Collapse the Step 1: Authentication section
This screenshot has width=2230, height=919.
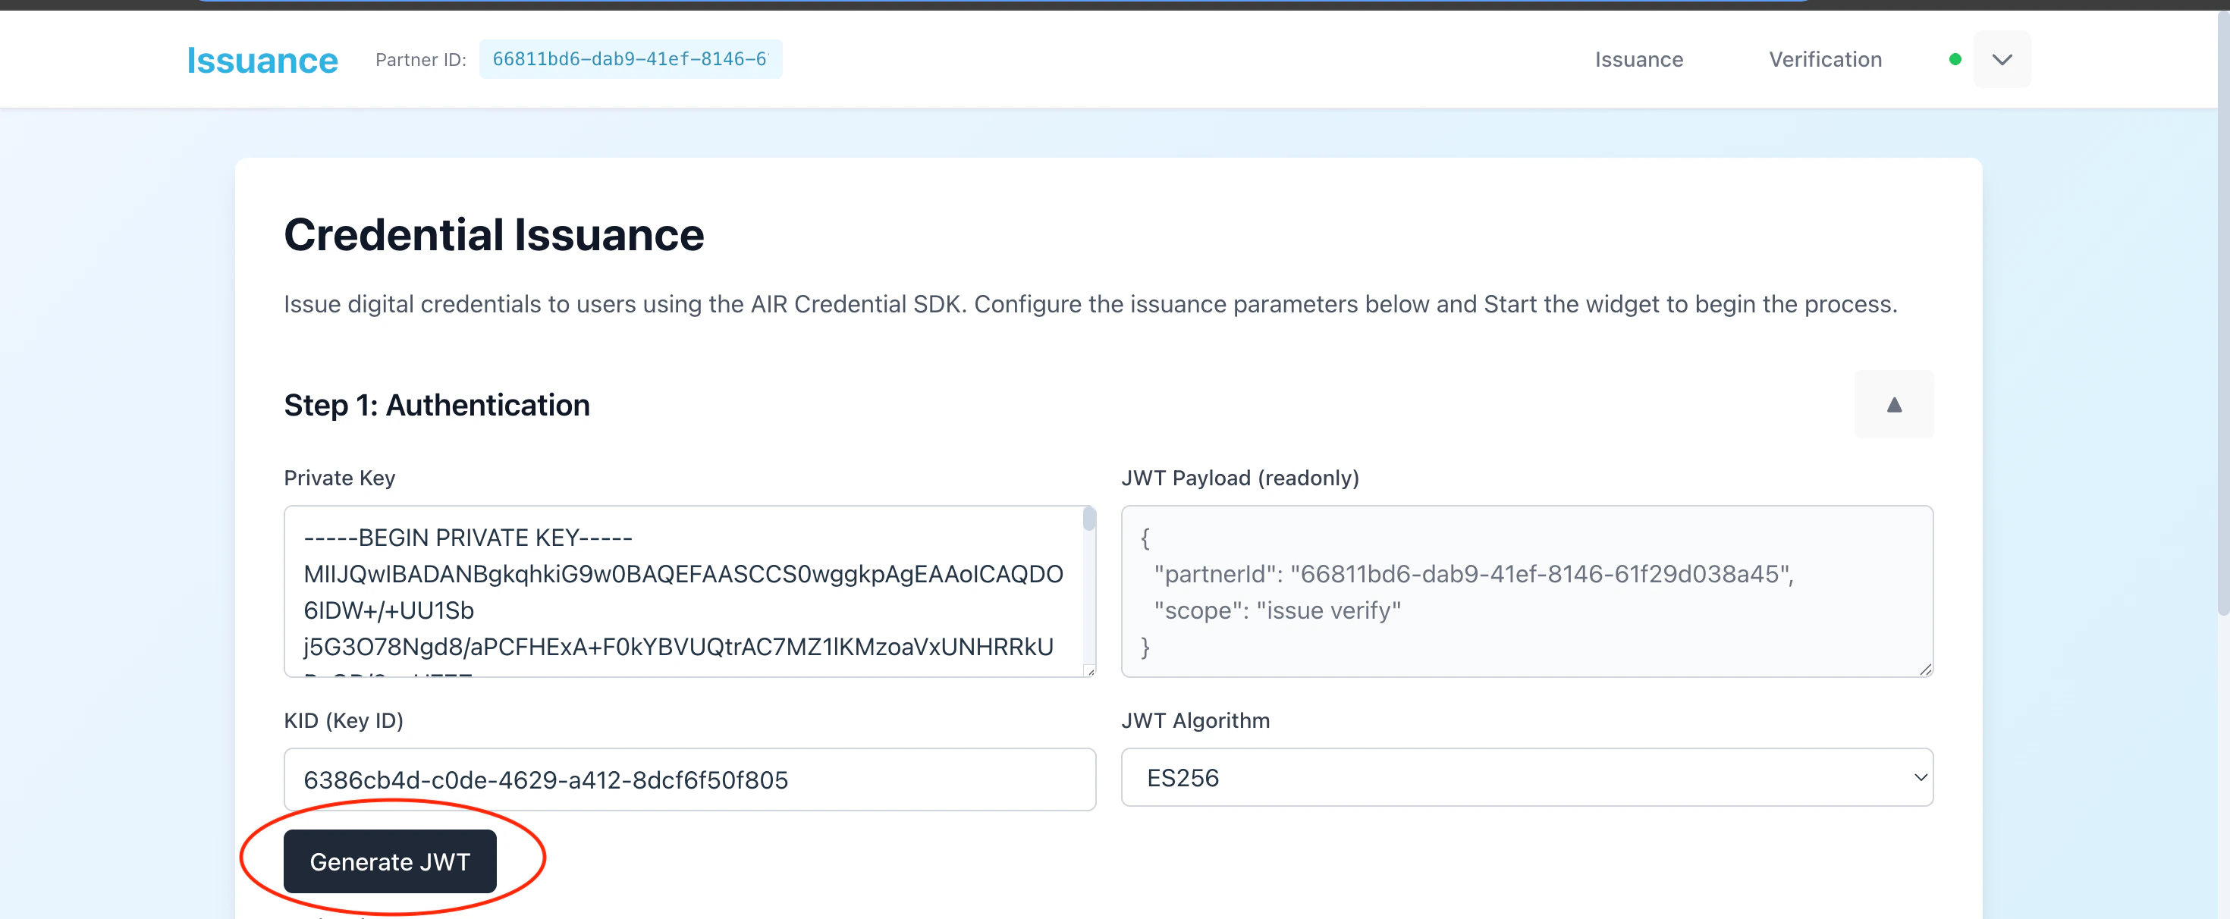[x=1893, y=404]
